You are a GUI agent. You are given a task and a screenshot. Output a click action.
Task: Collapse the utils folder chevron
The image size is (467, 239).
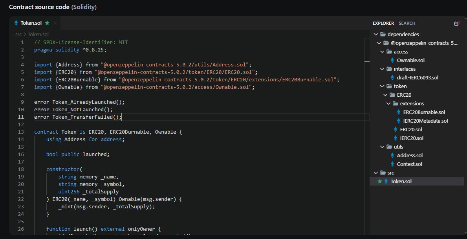coord(382,147)
